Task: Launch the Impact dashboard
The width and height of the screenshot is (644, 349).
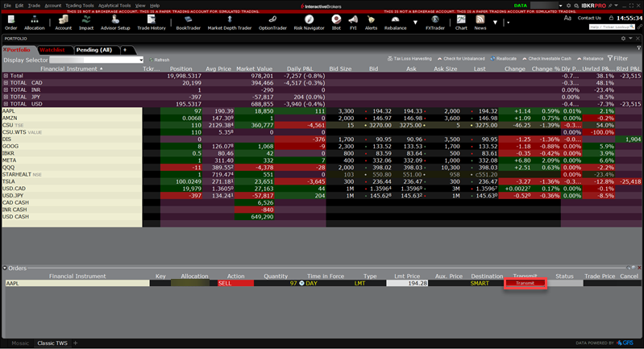Action: point(86,23)
